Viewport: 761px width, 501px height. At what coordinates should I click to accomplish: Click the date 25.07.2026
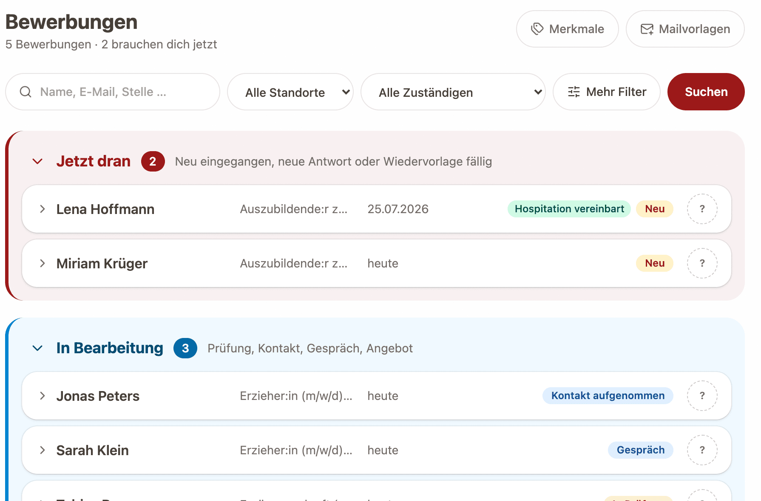click(x=398, y=209)
